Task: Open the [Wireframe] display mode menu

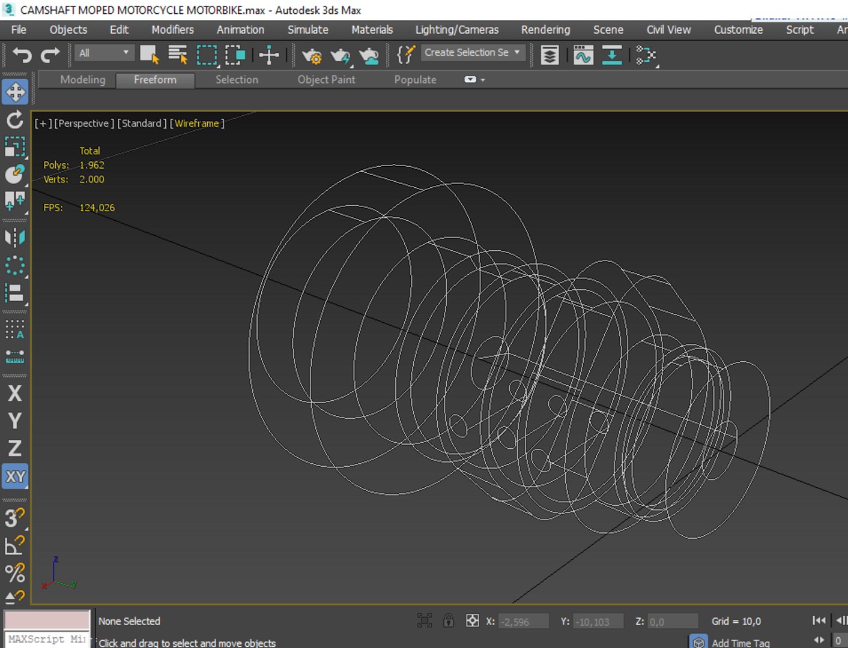Action: 197,123
